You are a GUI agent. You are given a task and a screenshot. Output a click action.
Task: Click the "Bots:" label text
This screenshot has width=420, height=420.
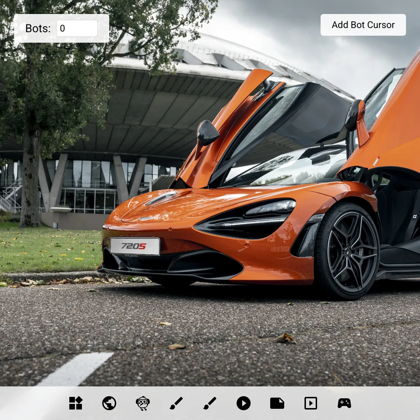coord(38,28)
